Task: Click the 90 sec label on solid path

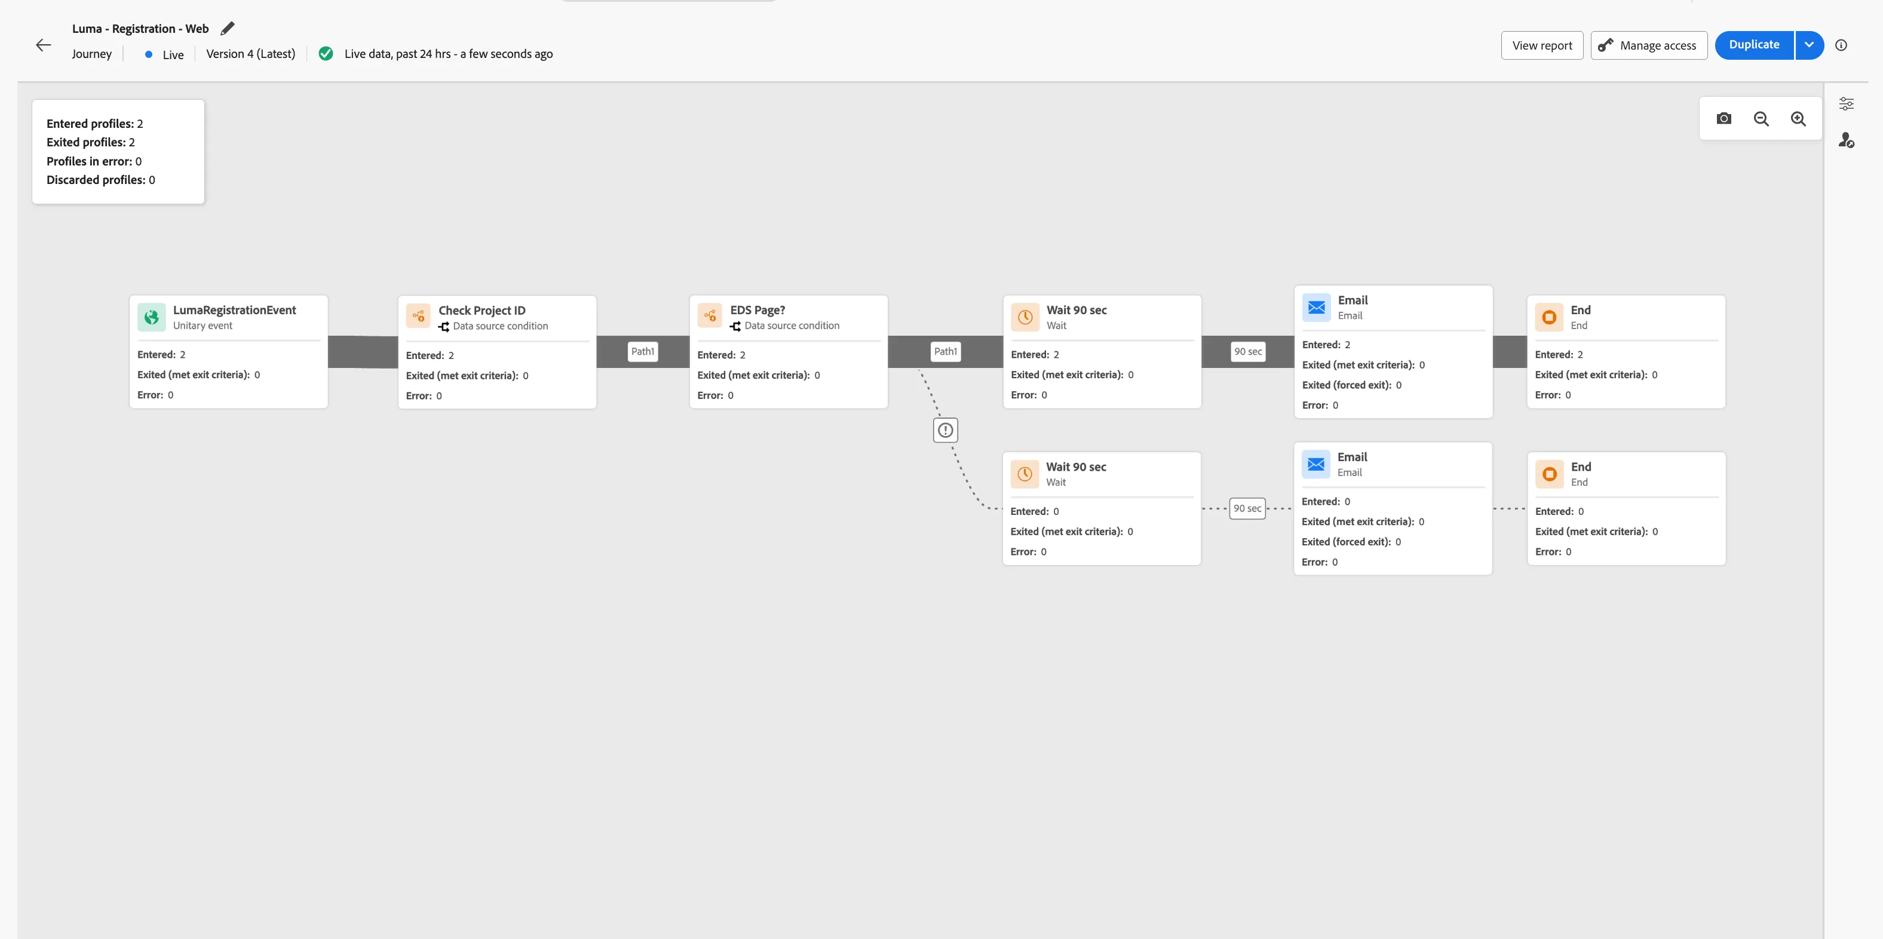Action: click(1248, 351)
